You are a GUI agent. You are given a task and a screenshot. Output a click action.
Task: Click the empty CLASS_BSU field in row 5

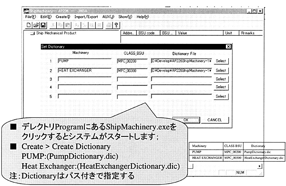[x=132, y=97]
